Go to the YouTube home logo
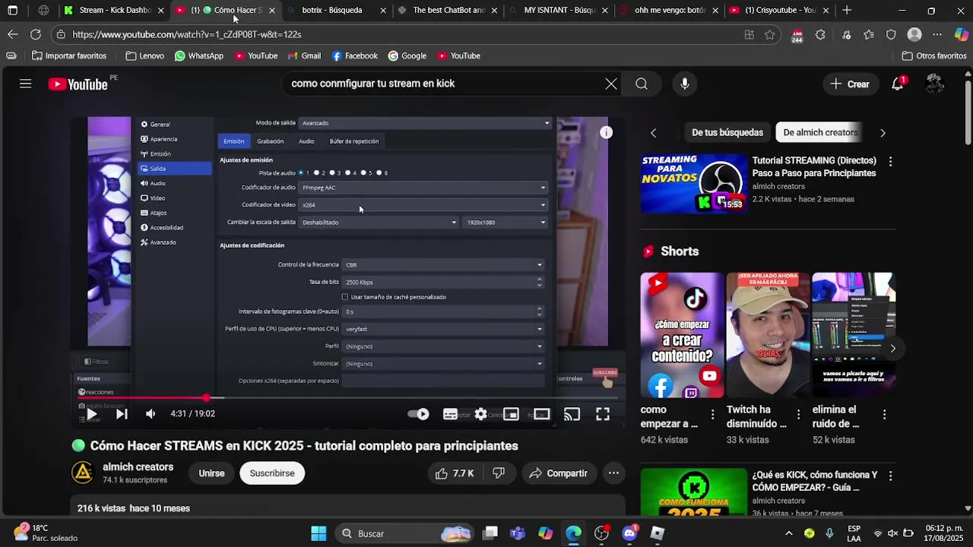 pos(78,84)
